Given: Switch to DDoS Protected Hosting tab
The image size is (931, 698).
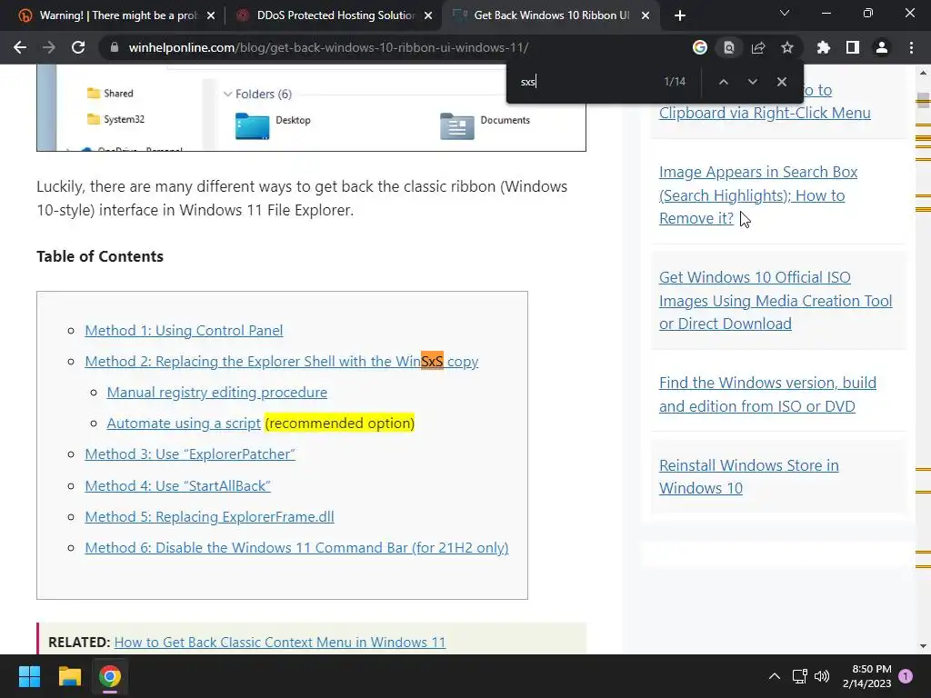Looking at the screenshot, I should (x=333, y=15).
